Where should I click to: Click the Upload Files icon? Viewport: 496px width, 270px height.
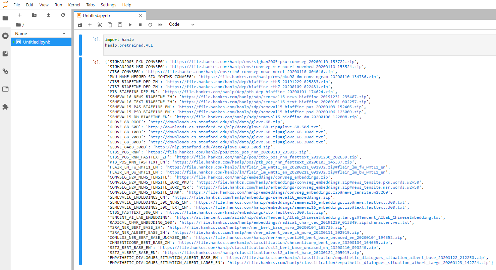[x=49, y=15]
